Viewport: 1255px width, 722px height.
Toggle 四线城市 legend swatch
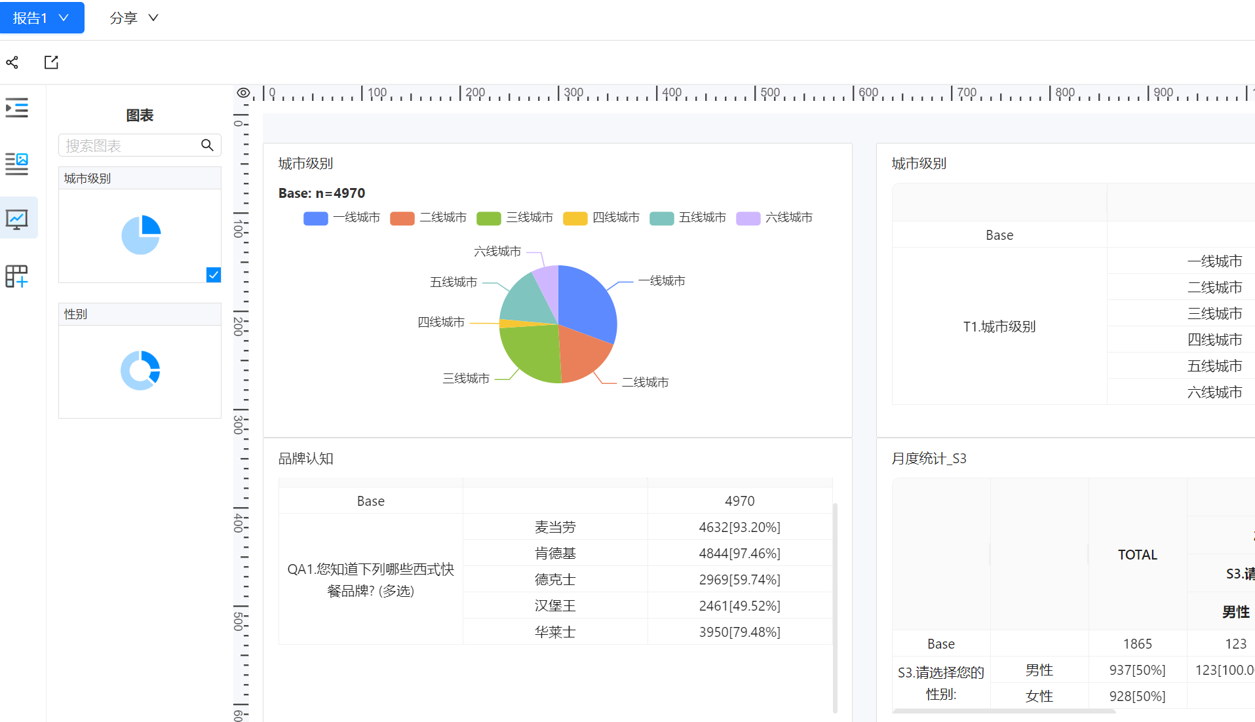[x=575, y=218]
